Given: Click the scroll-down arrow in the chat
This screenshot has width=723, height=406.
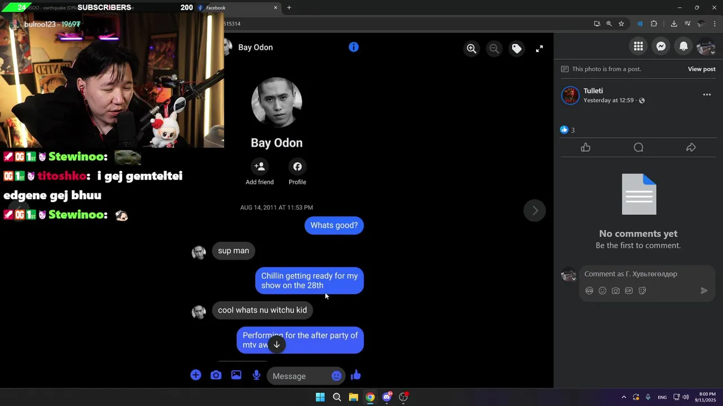Looking at the screenshot, I should pos(277,345).
